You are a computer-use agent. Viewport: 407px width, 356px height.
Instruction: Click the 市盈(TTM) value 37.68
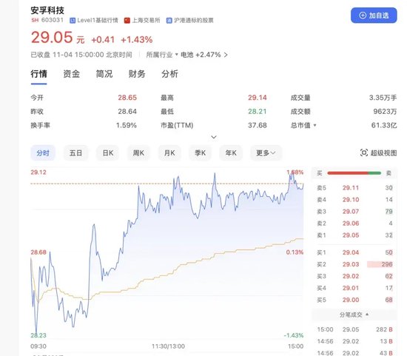point(258,125)
